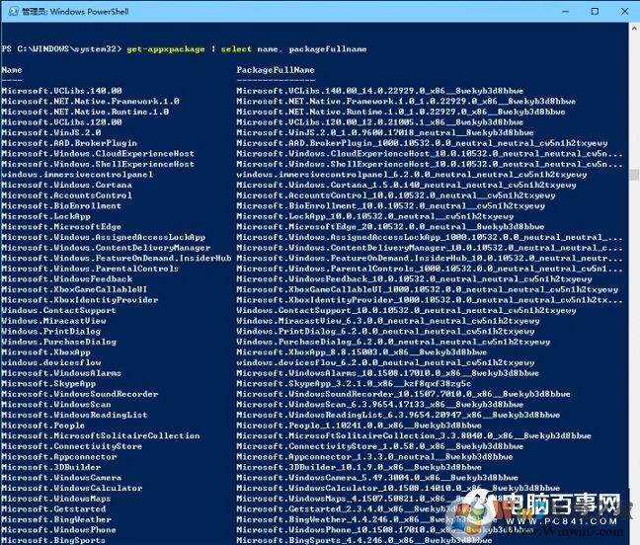Click Microsoft.WindowsFeedback name entry

[66, 279]
